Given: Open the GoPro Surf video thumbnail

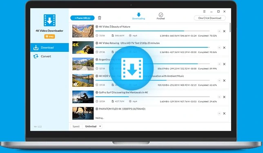Looking at the screenshot, I should coord(83,97).
